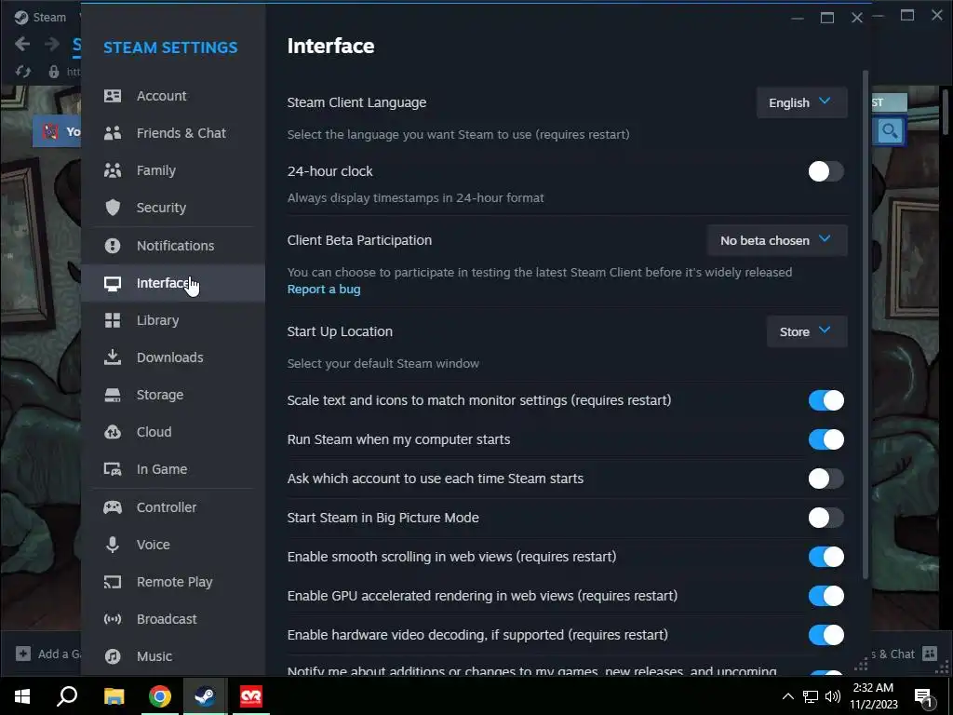
Task: Disable Run Steam when my computer starts
Action: click(x=825, y=439)
